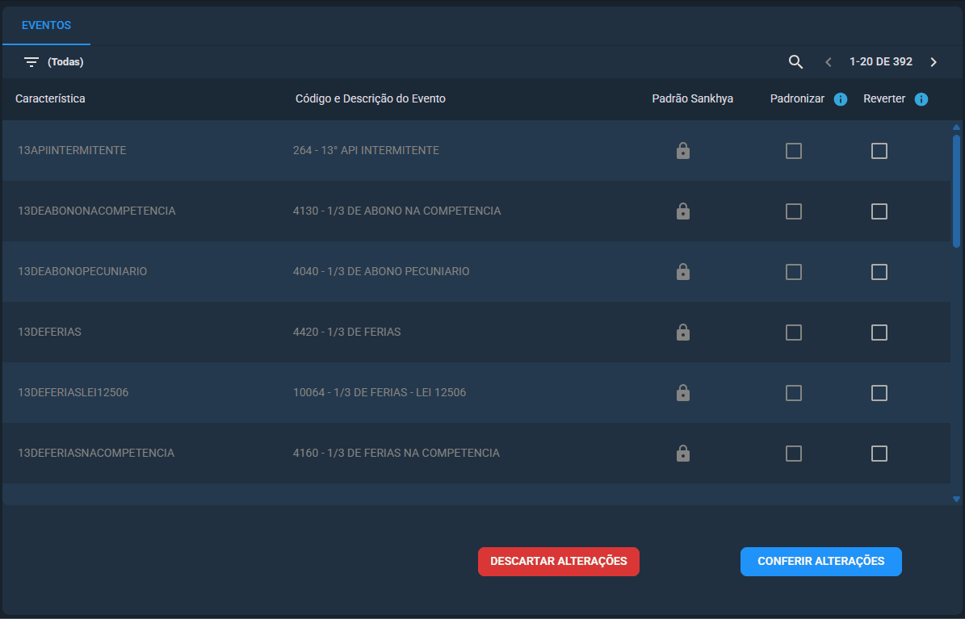Select event 4130 - 1/3 DE ABONO NA COMPETENCIA
965x619 pixels.
(x=397, y=211)
